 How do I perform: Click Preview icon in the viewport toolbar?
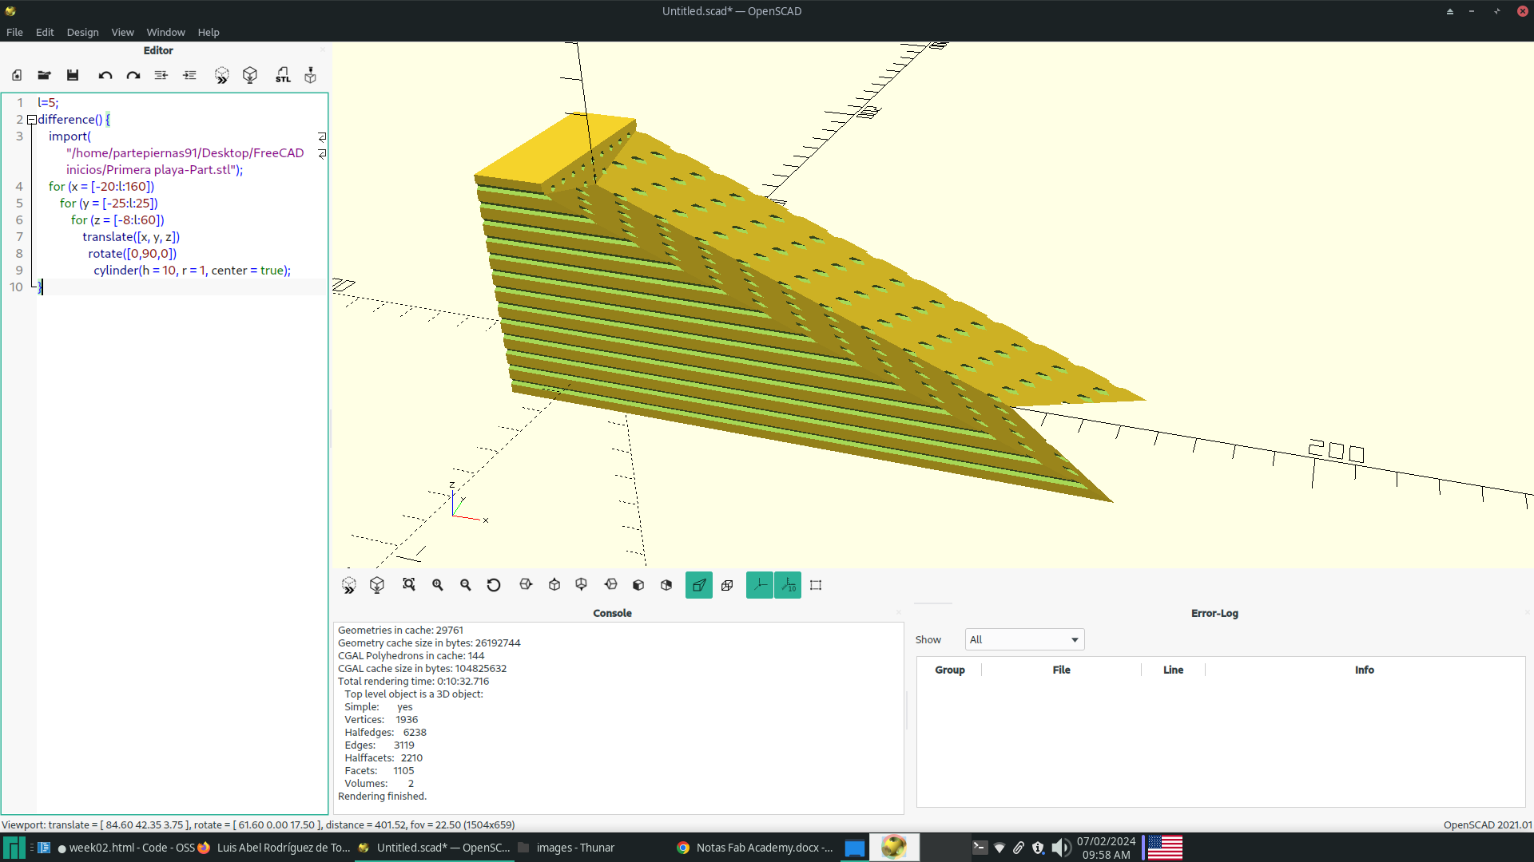pos(349,585)
